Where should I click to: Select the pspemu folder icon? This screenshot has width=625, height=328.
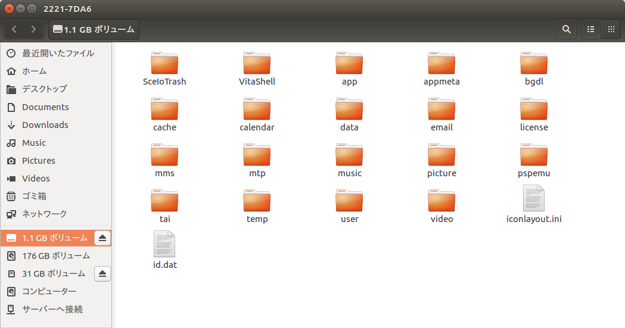pos(534,155)
